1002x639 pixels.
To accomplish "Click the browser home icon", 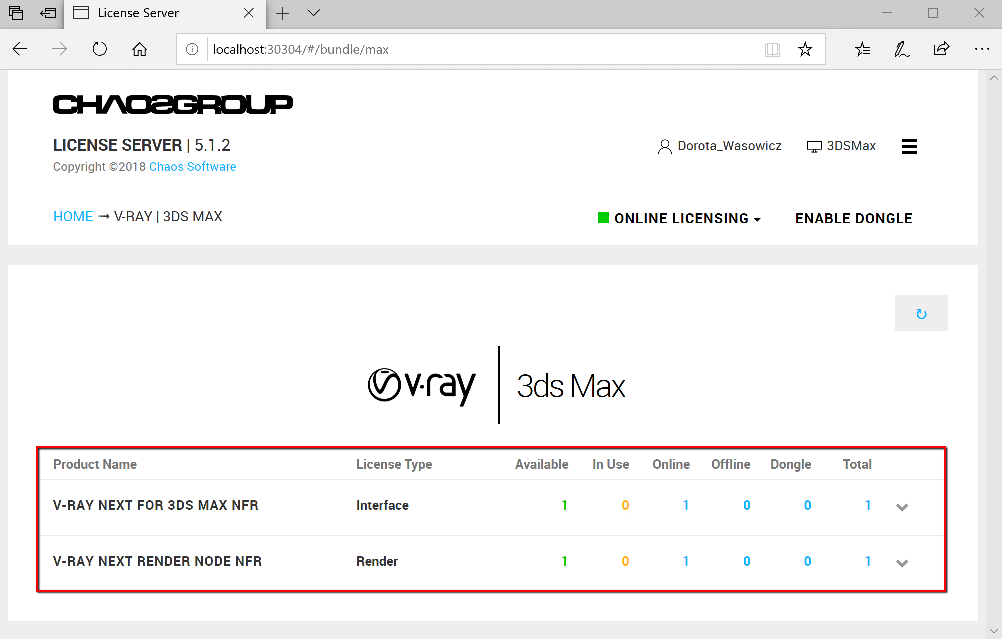I will pos(139,49).
